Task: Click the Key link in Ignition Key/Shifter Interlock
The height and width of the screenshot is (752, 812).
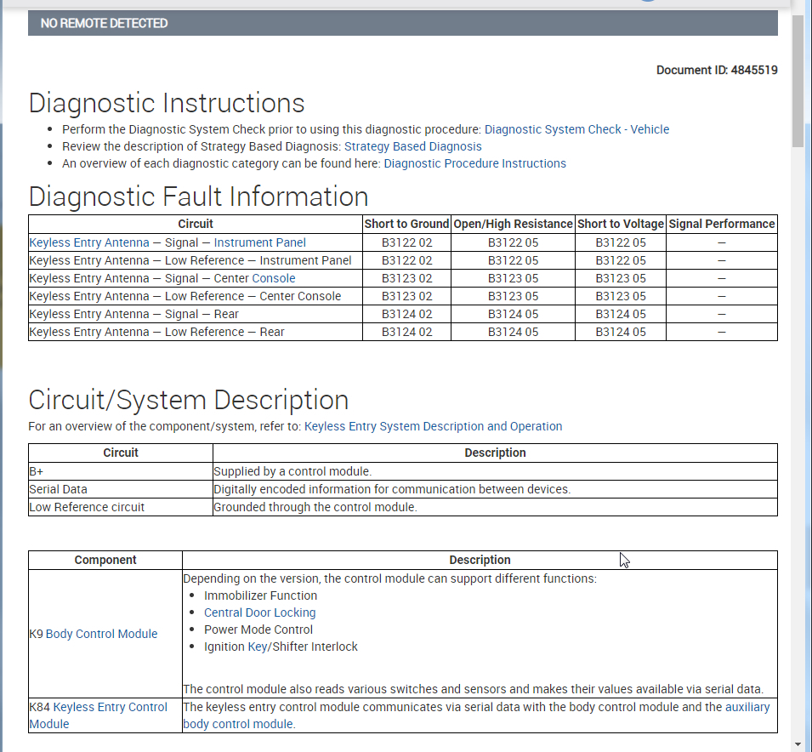Action: point(257,647)
